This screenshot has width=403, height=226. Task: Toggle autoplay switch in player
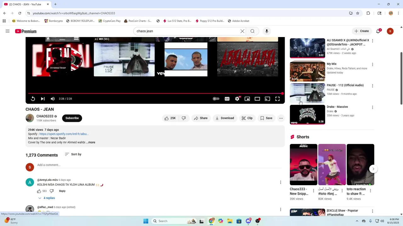point(216,99)
